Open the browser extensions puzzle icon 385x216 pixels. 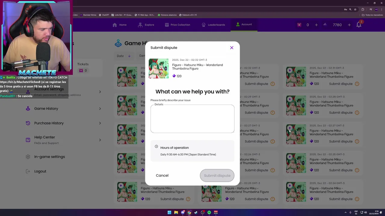(x=363, y=9)
